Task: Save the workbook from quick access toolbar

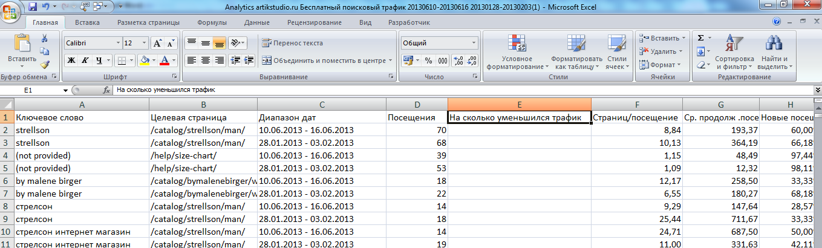Action: coord(33,6)
